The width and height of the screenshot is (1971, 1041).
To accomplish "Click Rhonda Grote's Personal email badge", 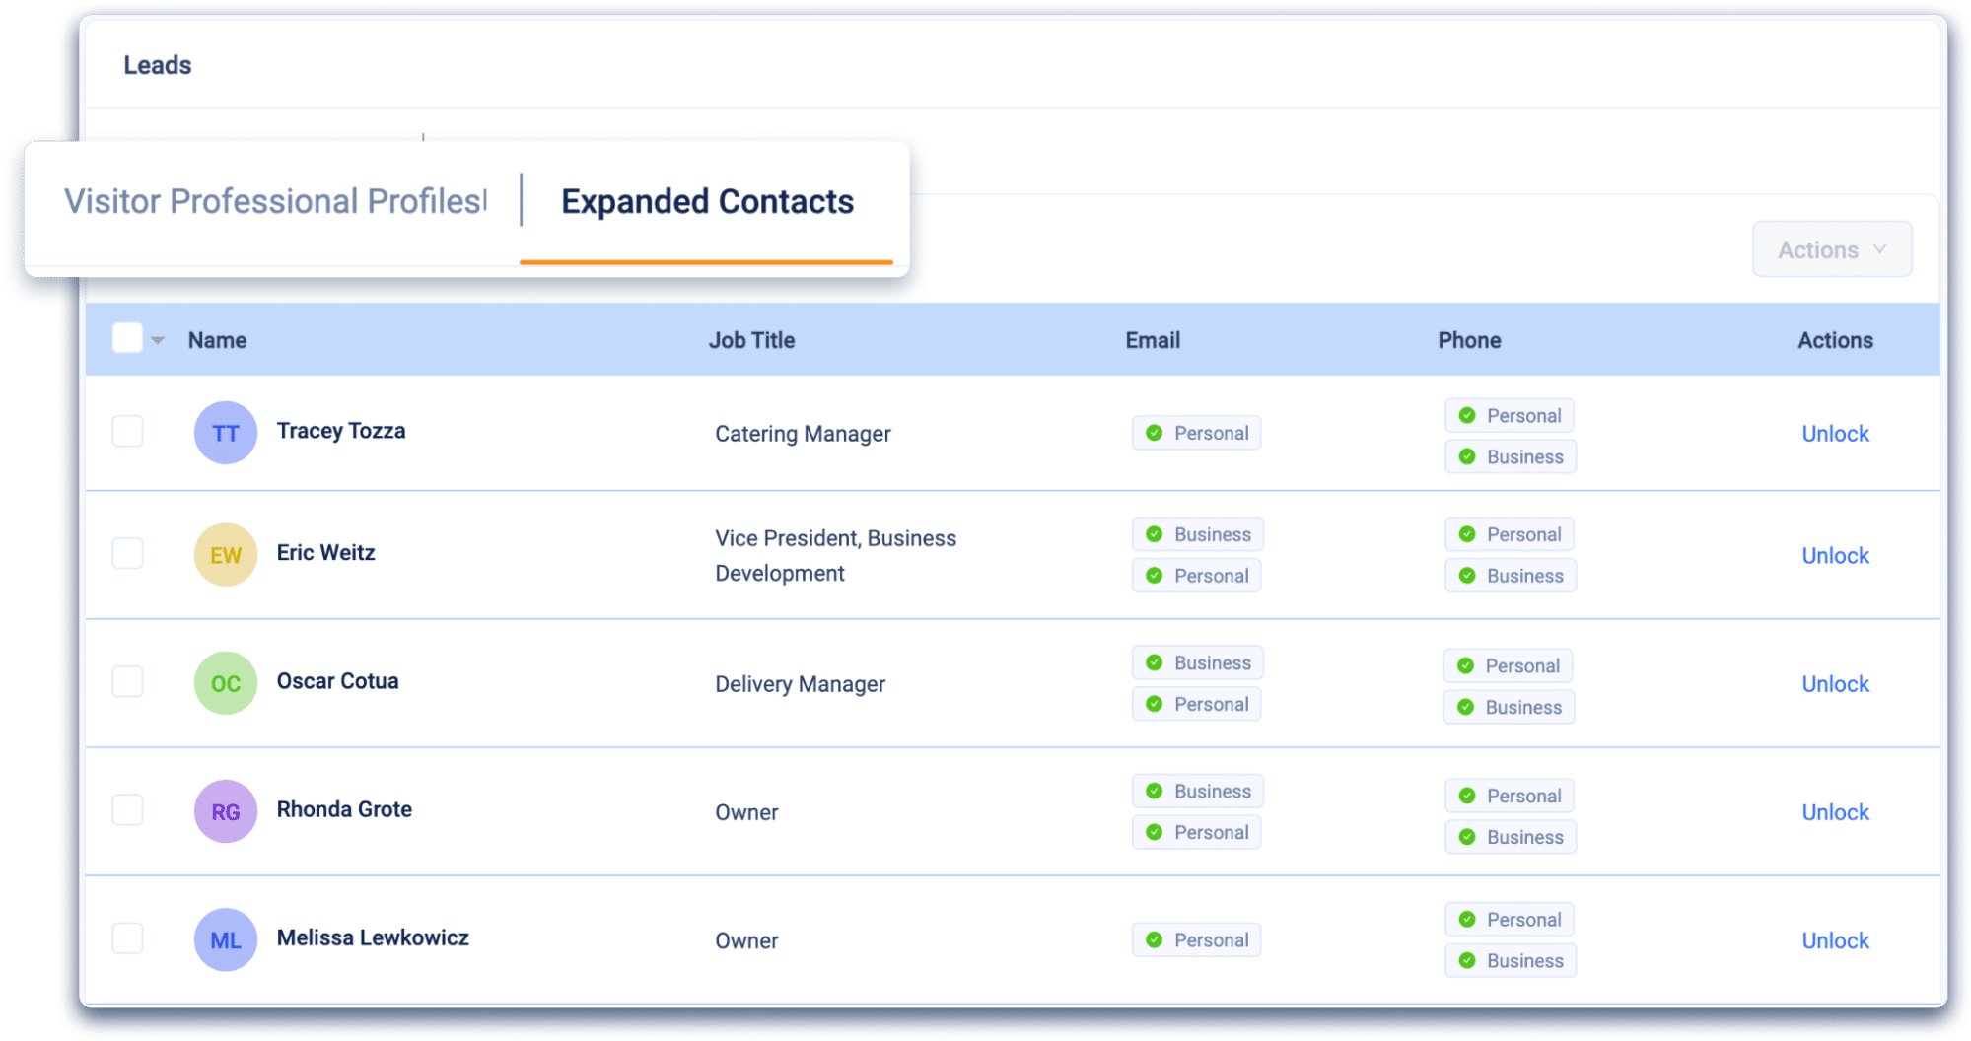I will [x=1196, y=832].
